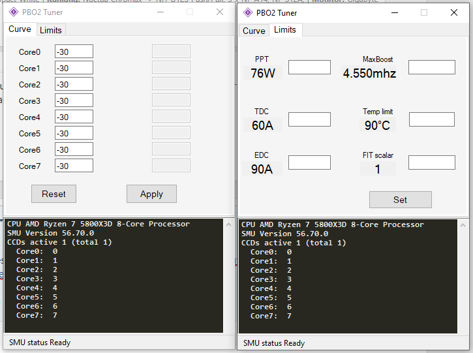Click scroll up arrow in right log console

463,225
